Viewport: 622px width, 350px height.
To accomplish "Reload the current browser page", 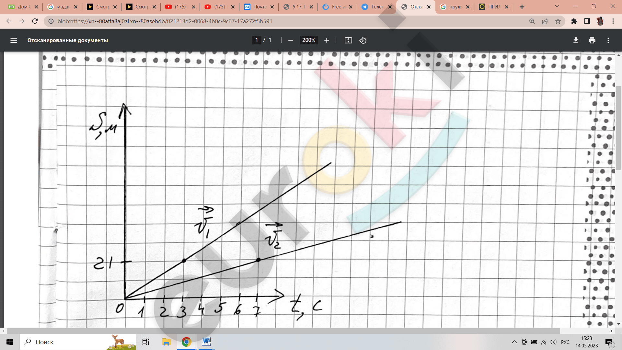I will (35, 21).
